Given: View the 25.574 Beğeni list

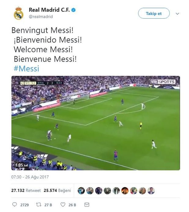Looking at the screenshot, I should 57,190.
